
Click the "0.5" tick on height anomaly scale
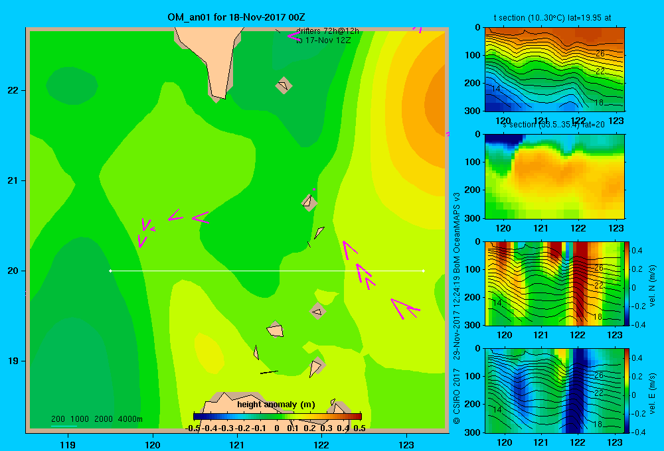tap(359, 428)
